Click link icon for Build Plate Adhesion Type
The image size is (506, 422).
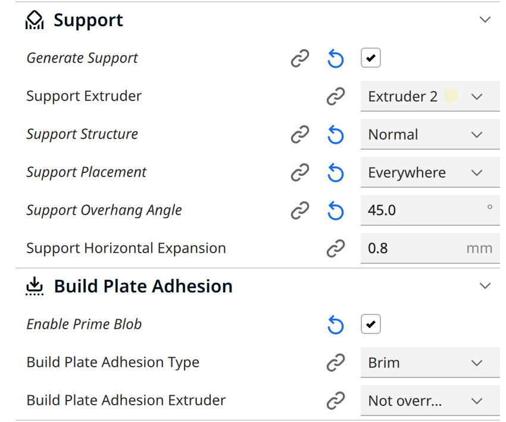[x=336, y=363]
